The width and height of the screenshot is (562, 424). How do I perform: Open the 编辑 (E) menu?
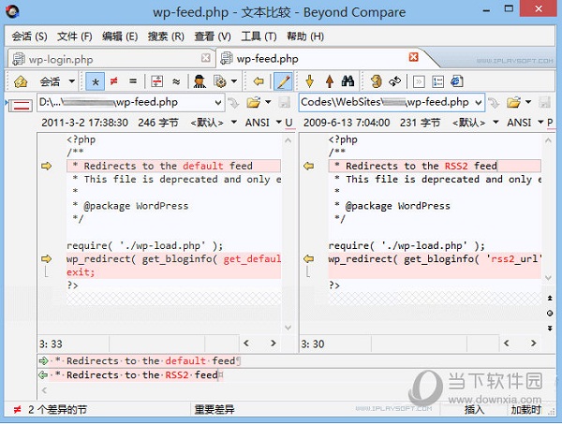pyautogui.click(x=120, y=37)
